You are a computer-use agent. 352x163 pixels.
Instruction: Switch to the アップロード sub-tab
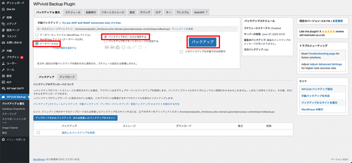tap(67, 77)
